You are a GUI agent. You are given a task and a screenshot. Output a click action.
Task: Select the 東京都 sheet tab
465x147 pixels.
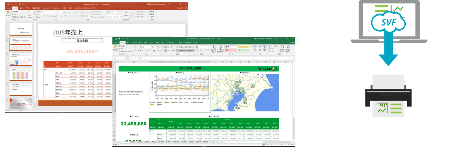[161, 142]
